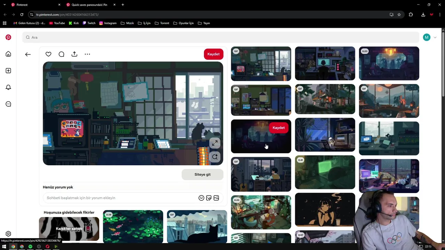The width and height of the screenshot is (445, 250).
Task: Open the Yayın bookmarks folder
Action: [204, 23]
